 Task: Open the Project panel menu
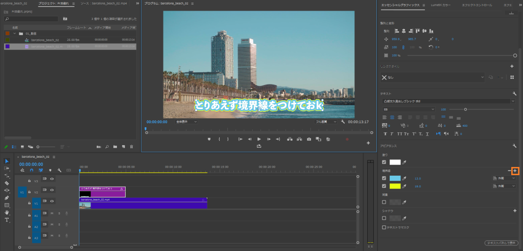74,4
